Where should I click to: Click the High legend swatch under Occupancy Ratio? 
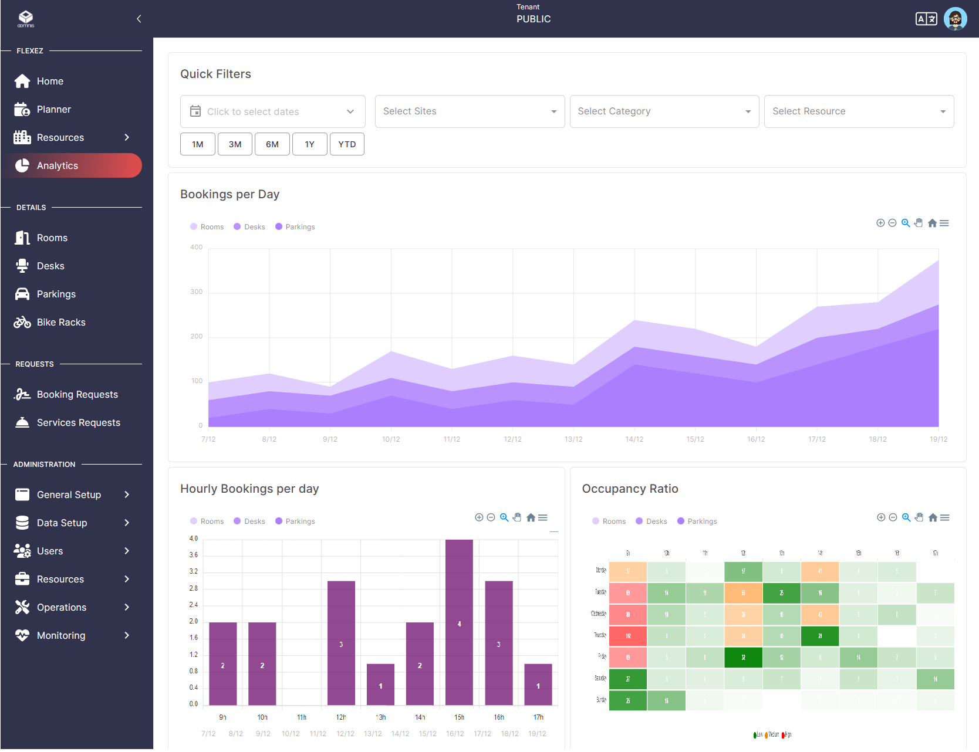(783, 735)
